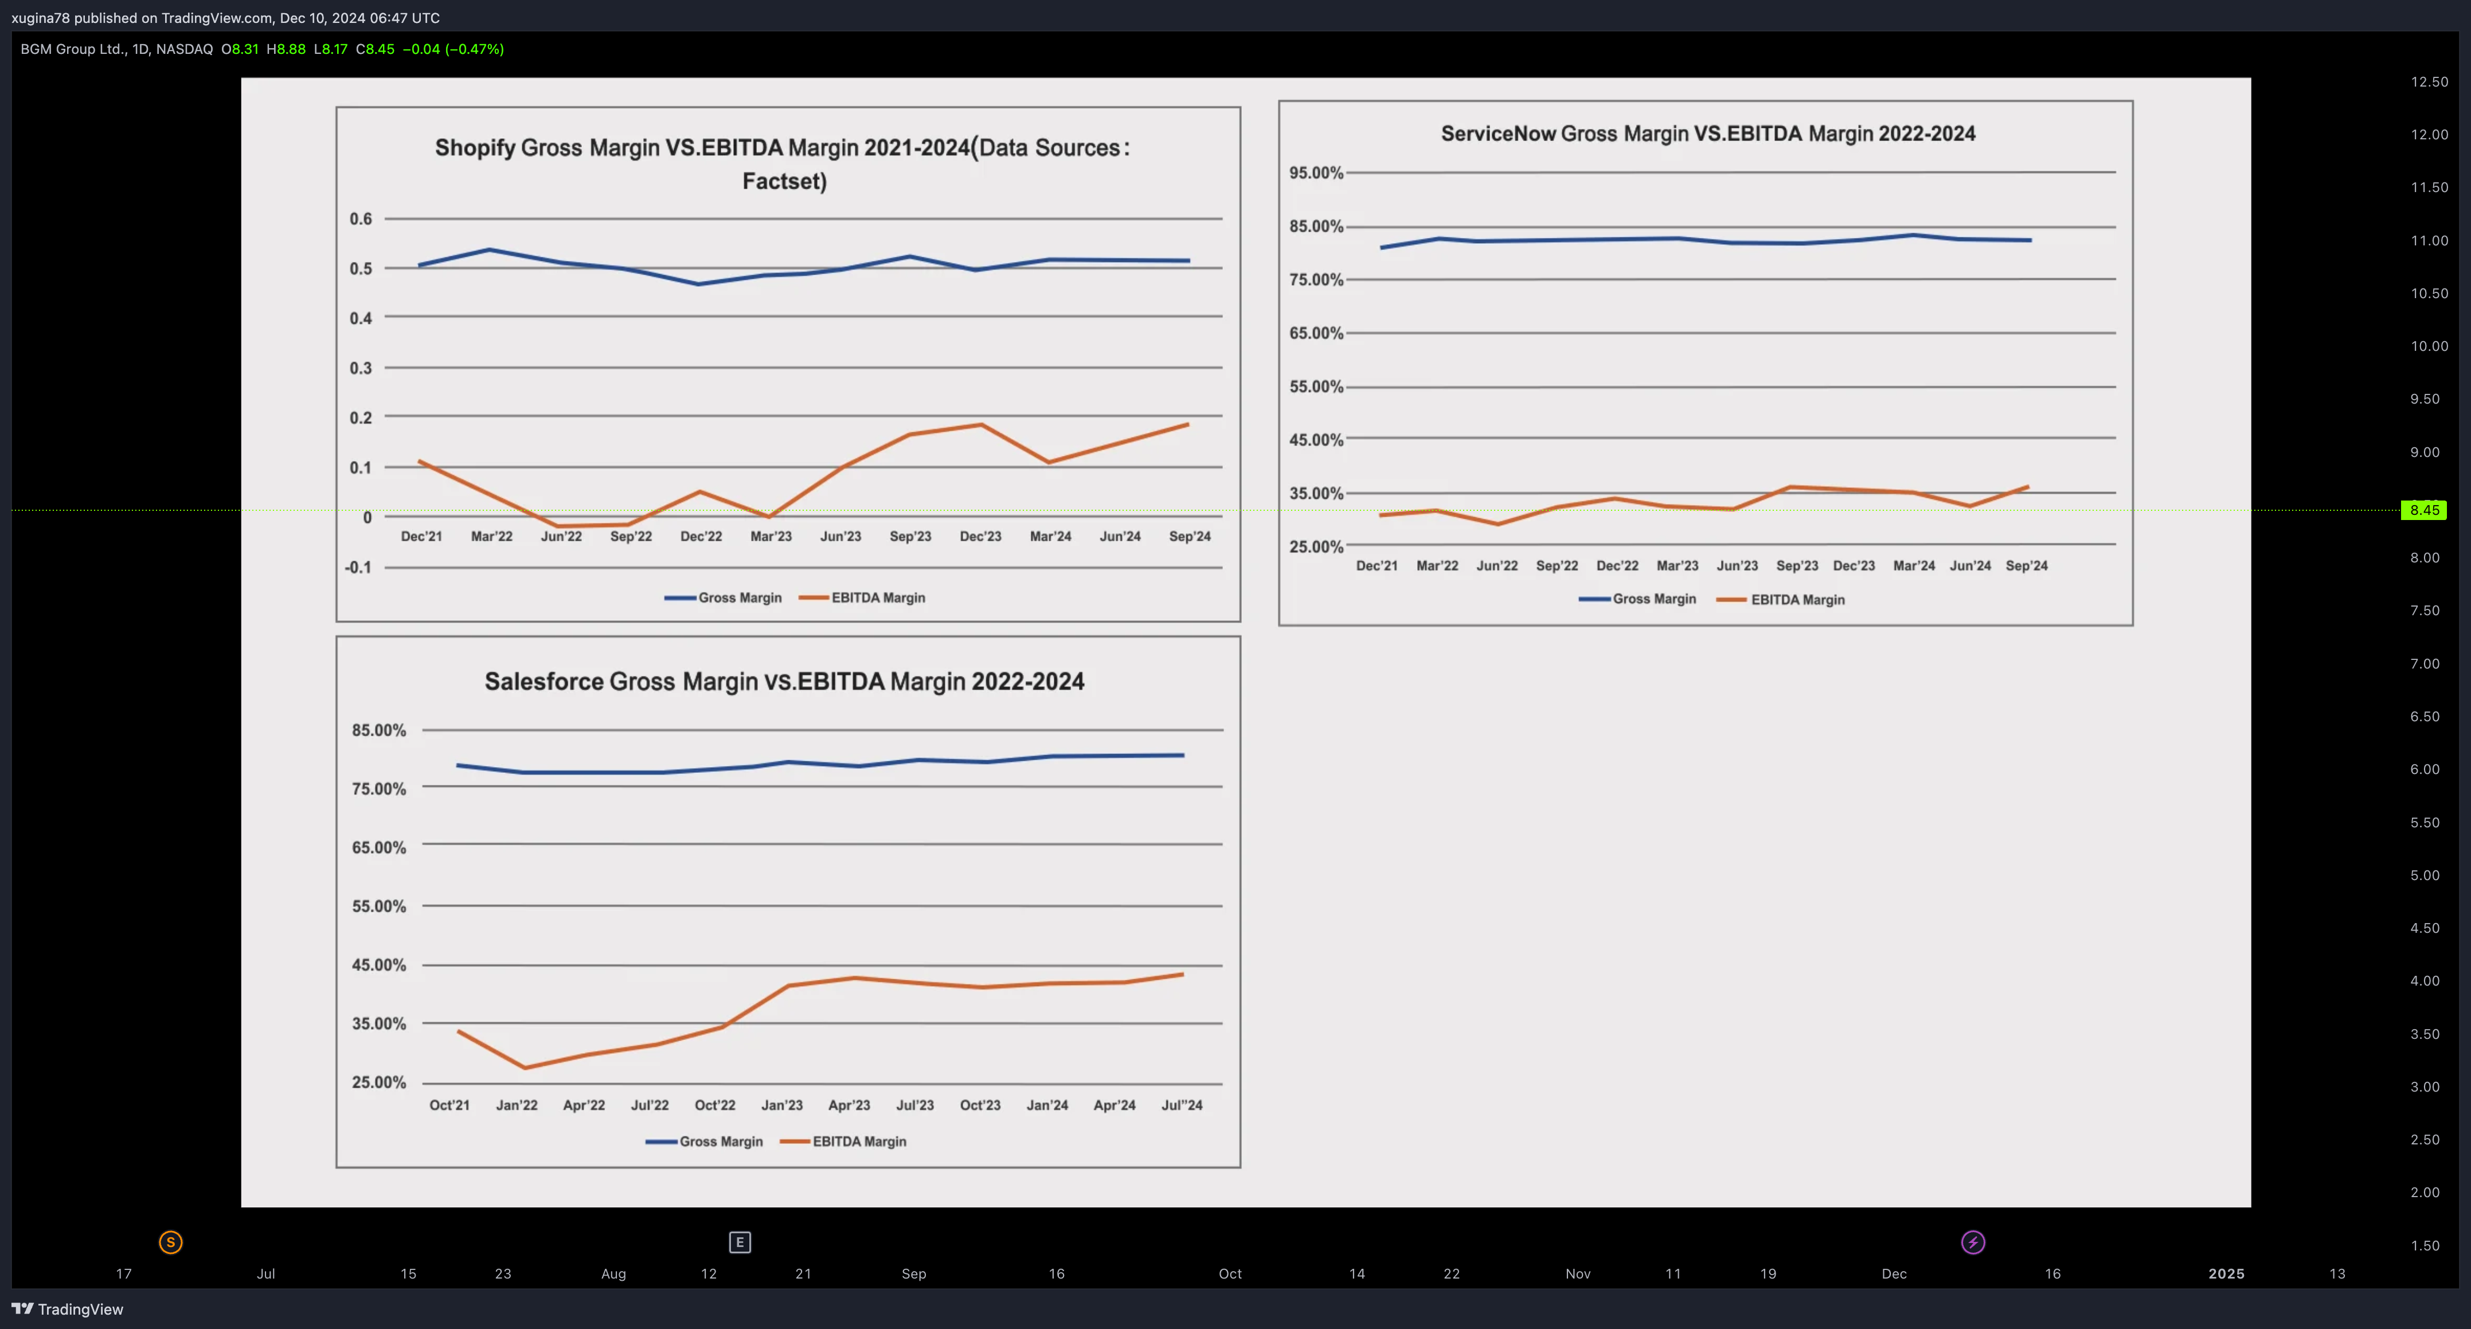Click the 0.6 y-axis label in Shopify chart
Viewport: 2471px width, 1329px height.
point(361,219)
